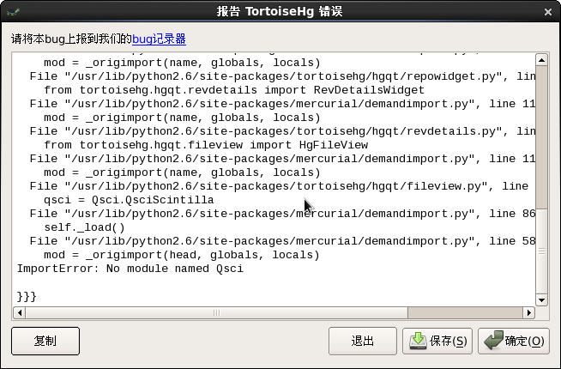Click the line 'qsci = Qsci.QsciScintilla'
The width and height of the screenshot is (561, 369).
129,200
